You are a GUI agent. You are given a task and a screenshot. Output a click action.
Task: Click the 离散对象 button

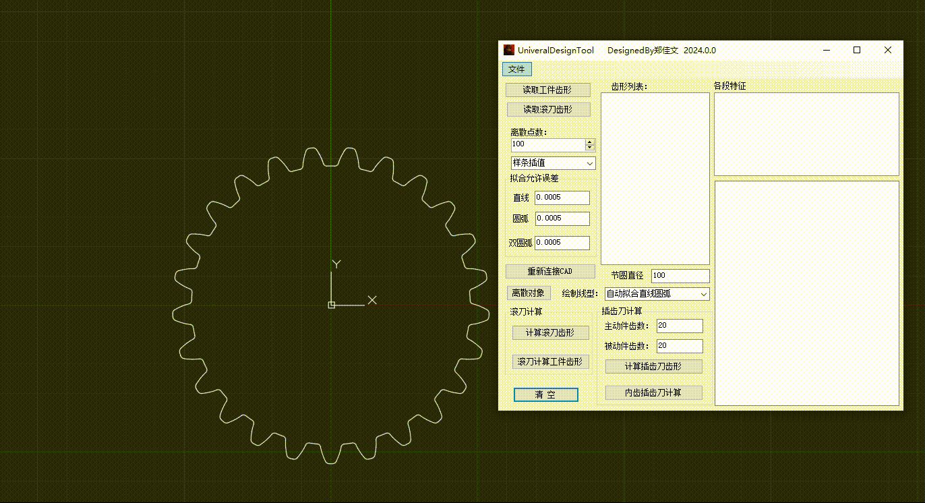click(528, 293)
